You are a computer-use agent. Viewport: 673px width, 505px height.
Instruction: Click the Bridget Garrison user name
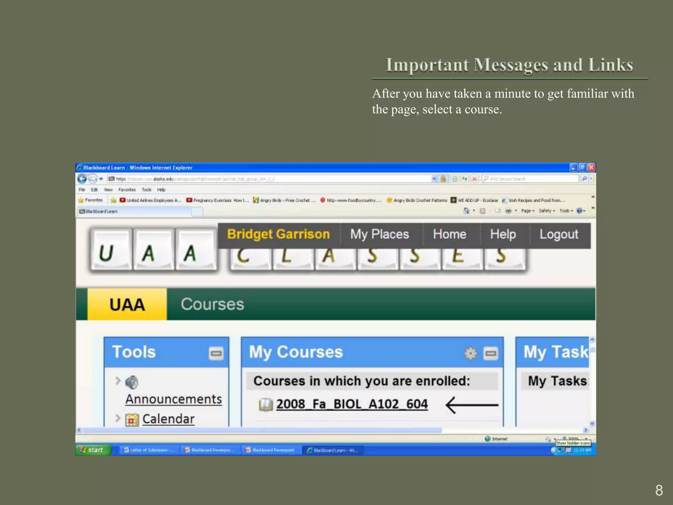click(x=278, y=234)
